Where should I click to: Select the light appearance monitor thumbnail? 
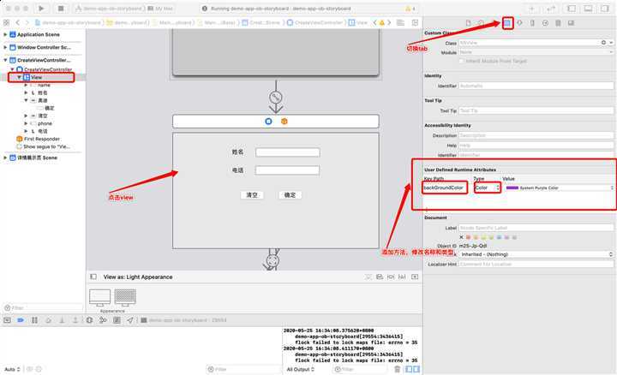click(x=100, y=298)
